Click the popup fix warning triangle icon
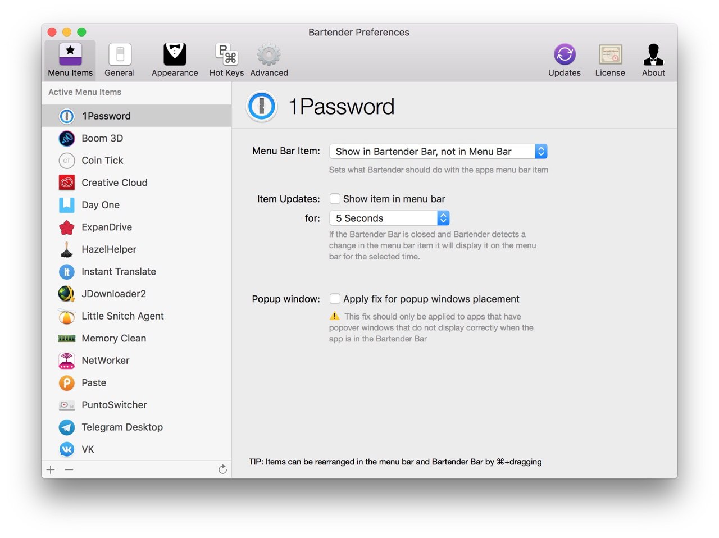 335,316
